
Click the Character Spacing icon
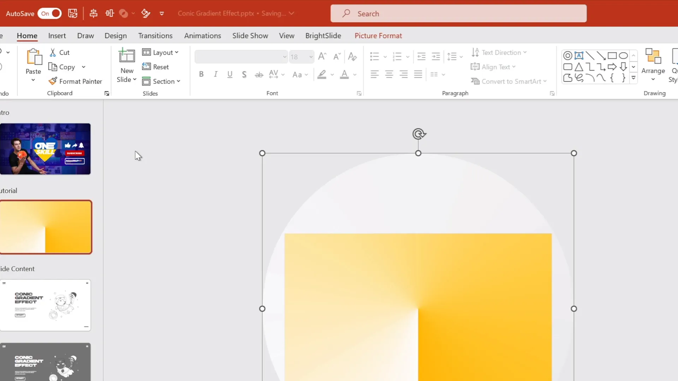pos(274,74)
